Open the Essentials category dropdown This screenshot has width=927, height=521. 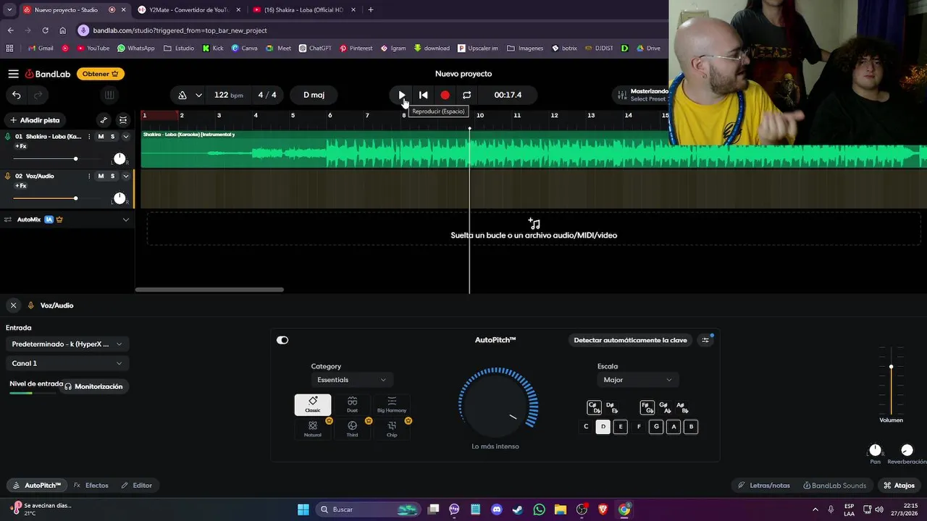pos(352,380)
